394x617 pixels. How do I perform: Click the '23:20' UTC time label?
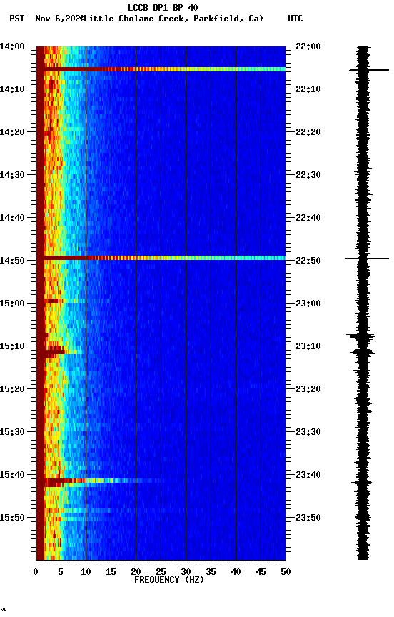[x=308, y=389]
